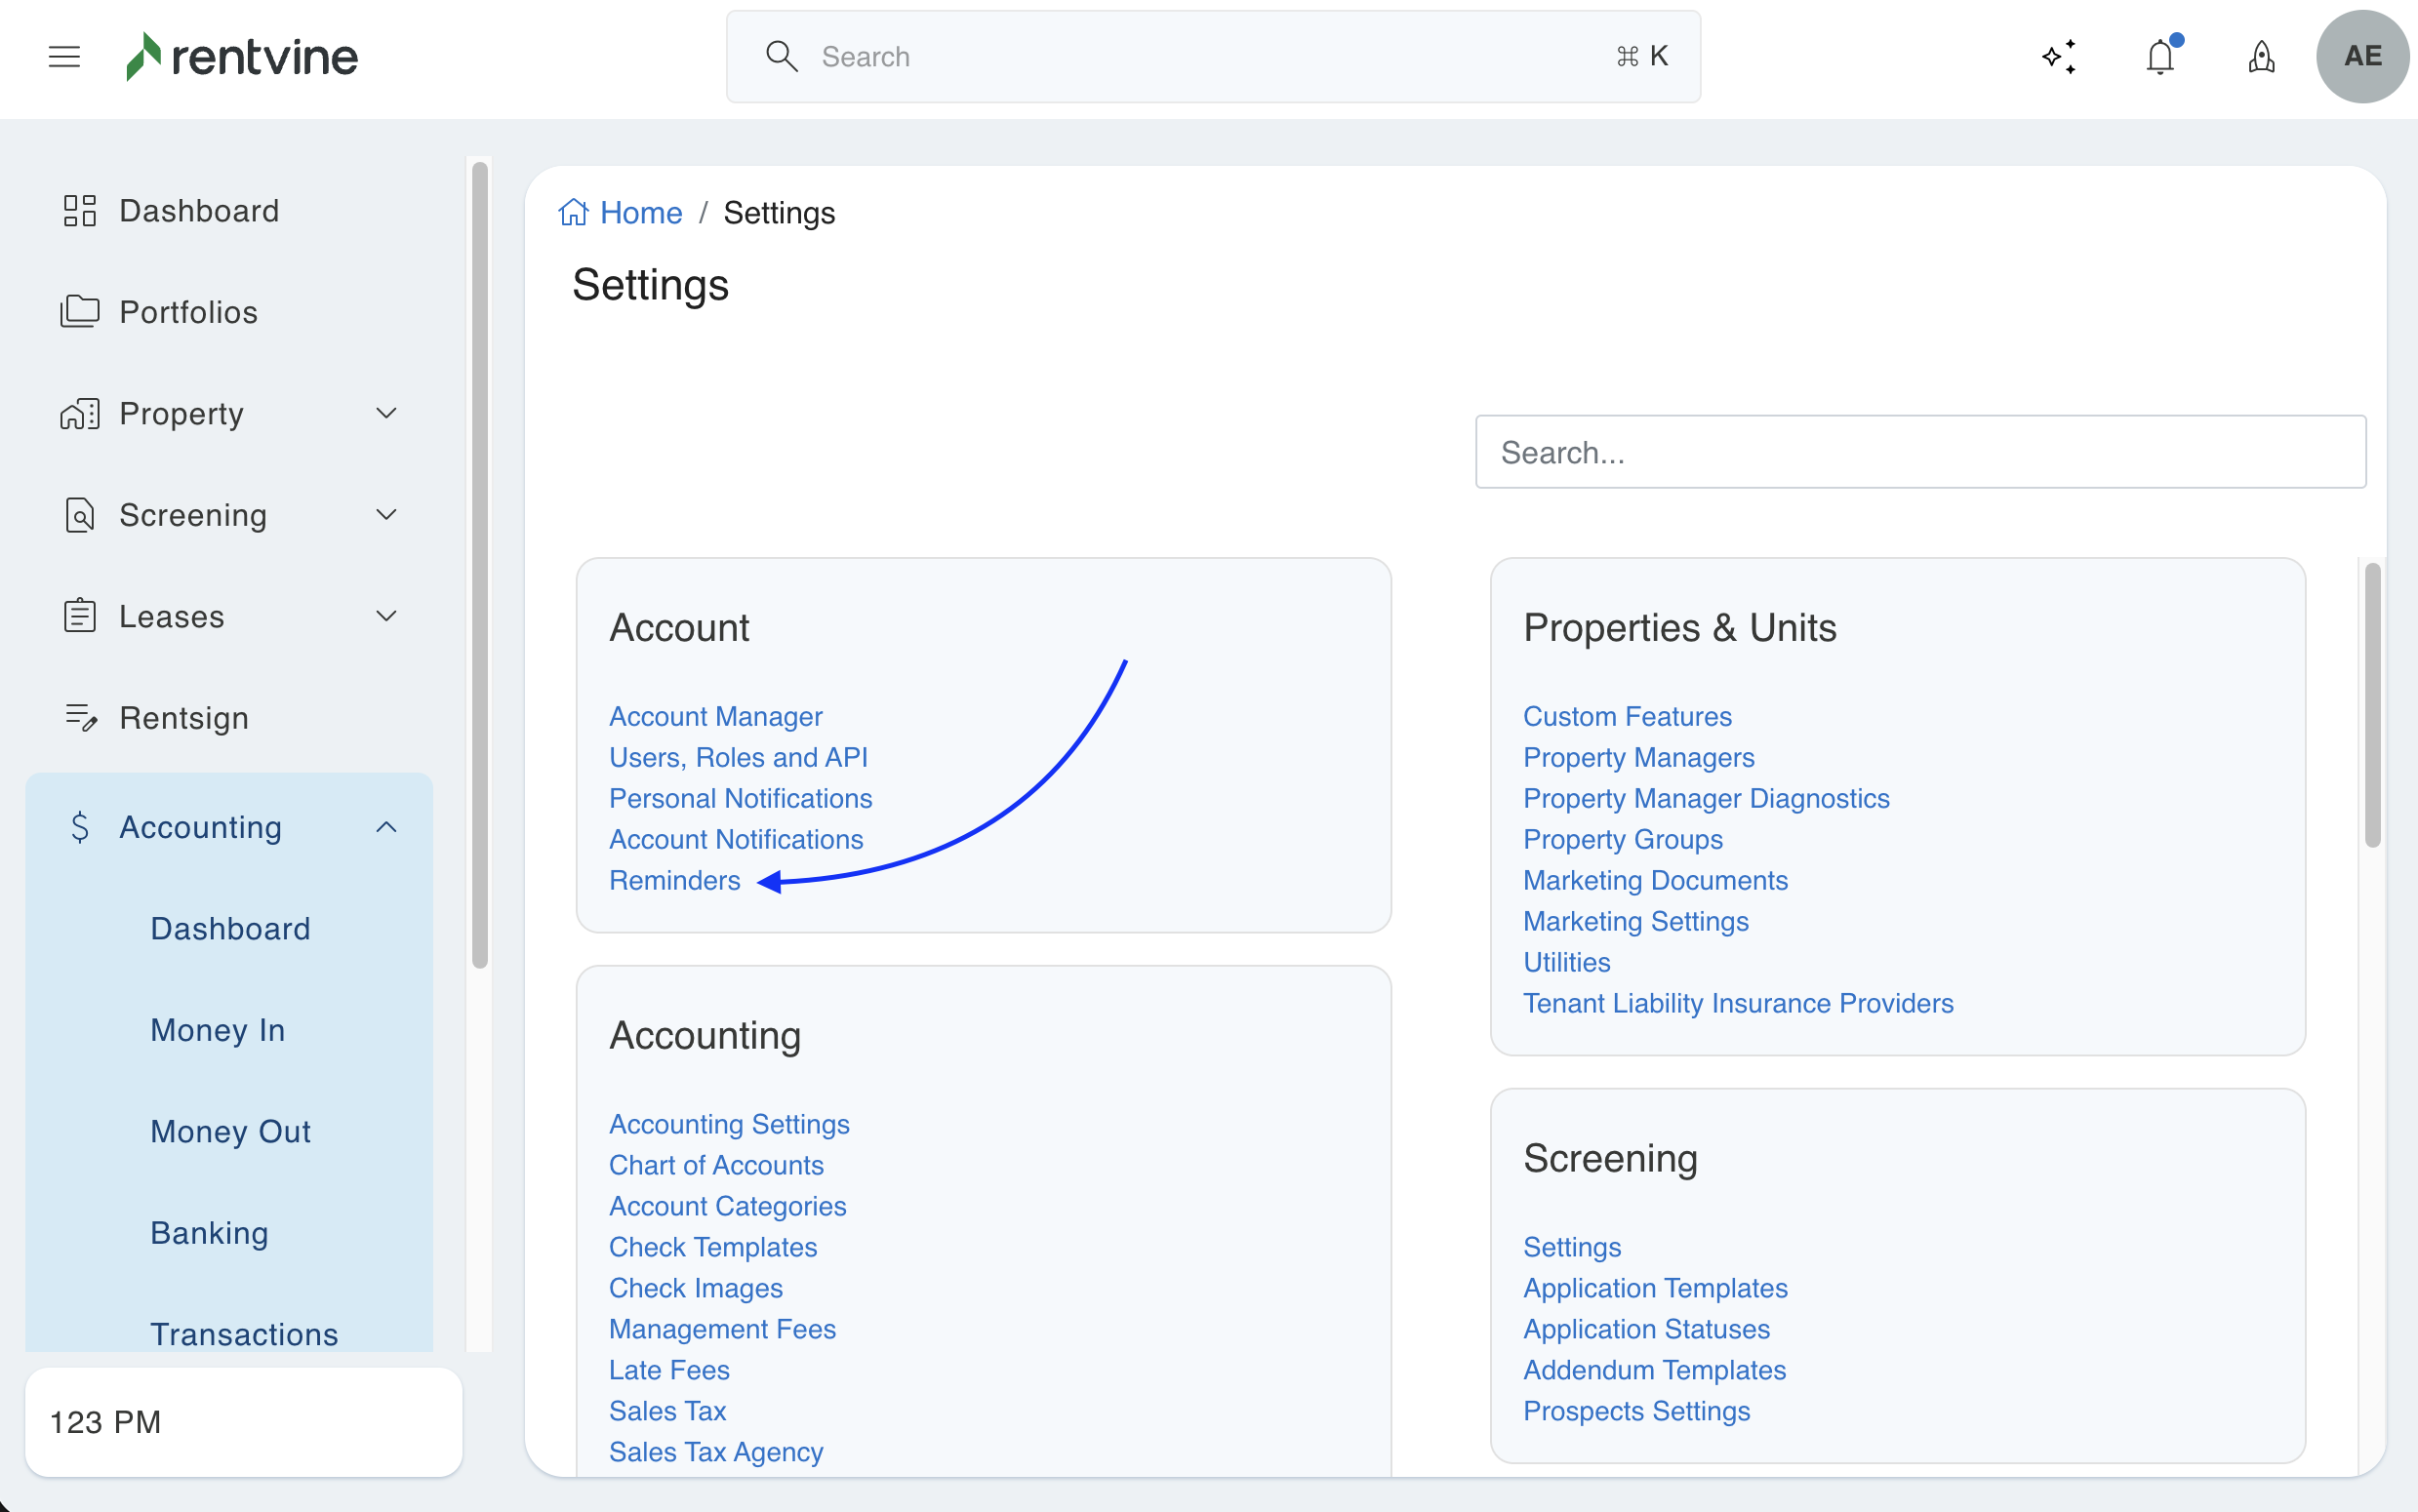The height and width of the screenshot is (1512, 2418).
Task: Select Banking in the sidebar
Action: click(209, 1233)
